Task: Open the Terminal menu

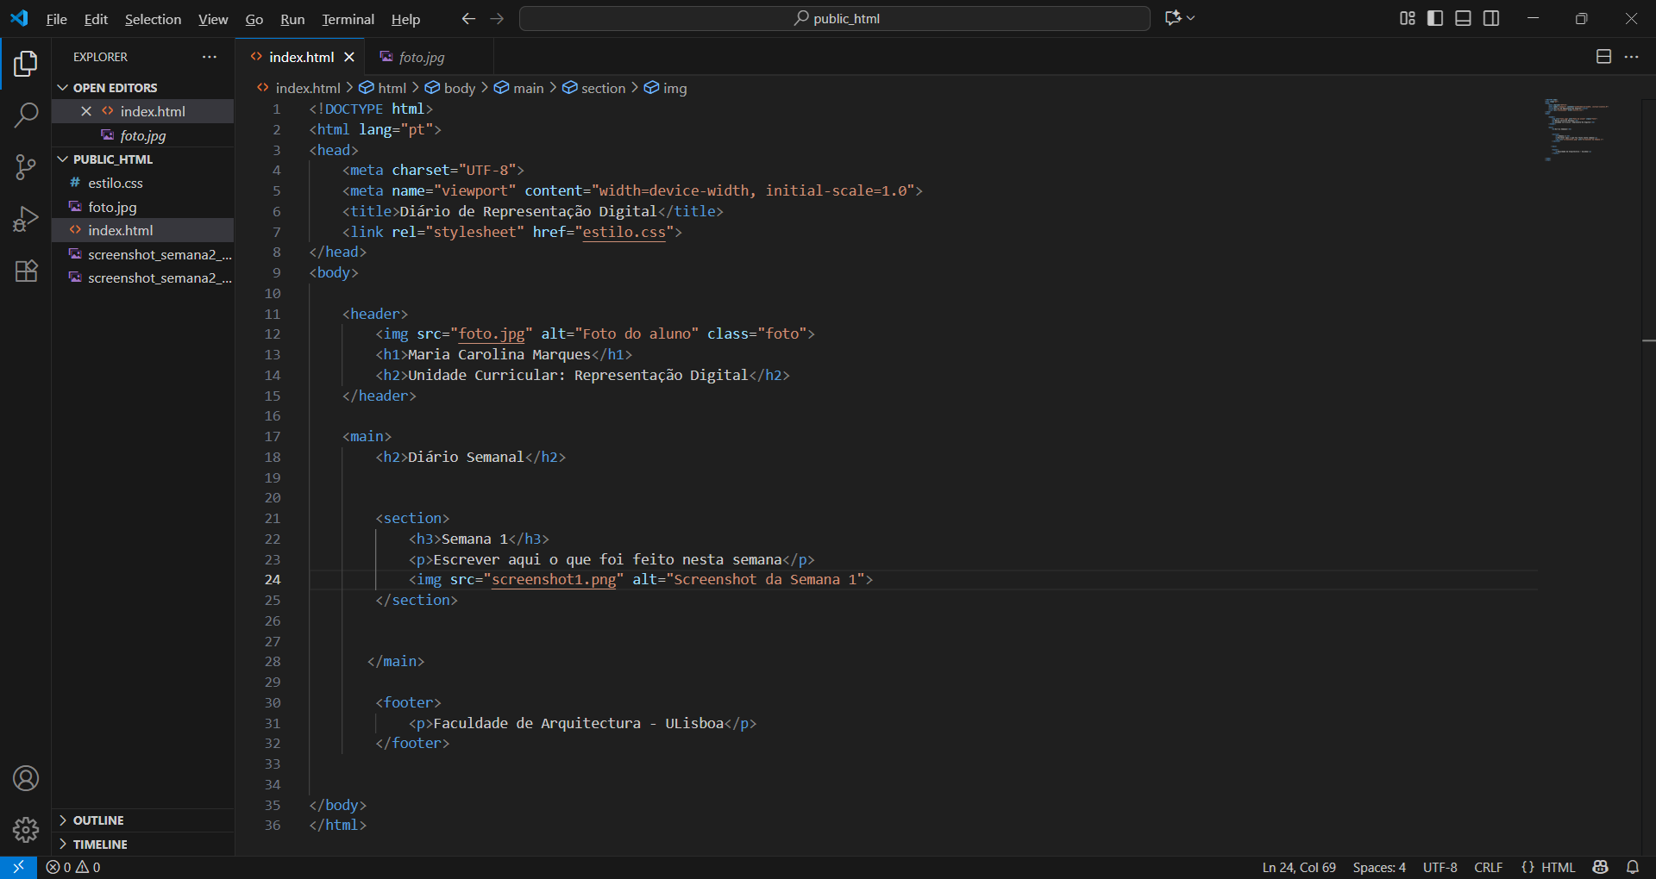Action: point(348,19)
